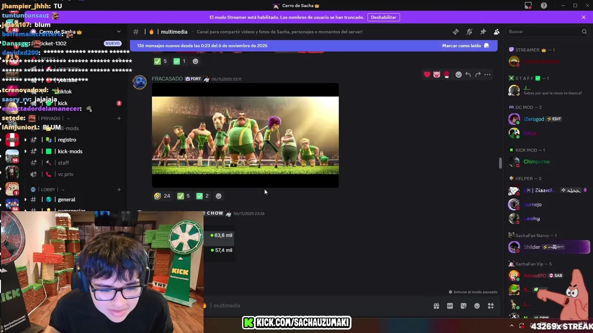Create channel with plus next to PRIVADO
The image size is (593, 333).
pos(119,118)
